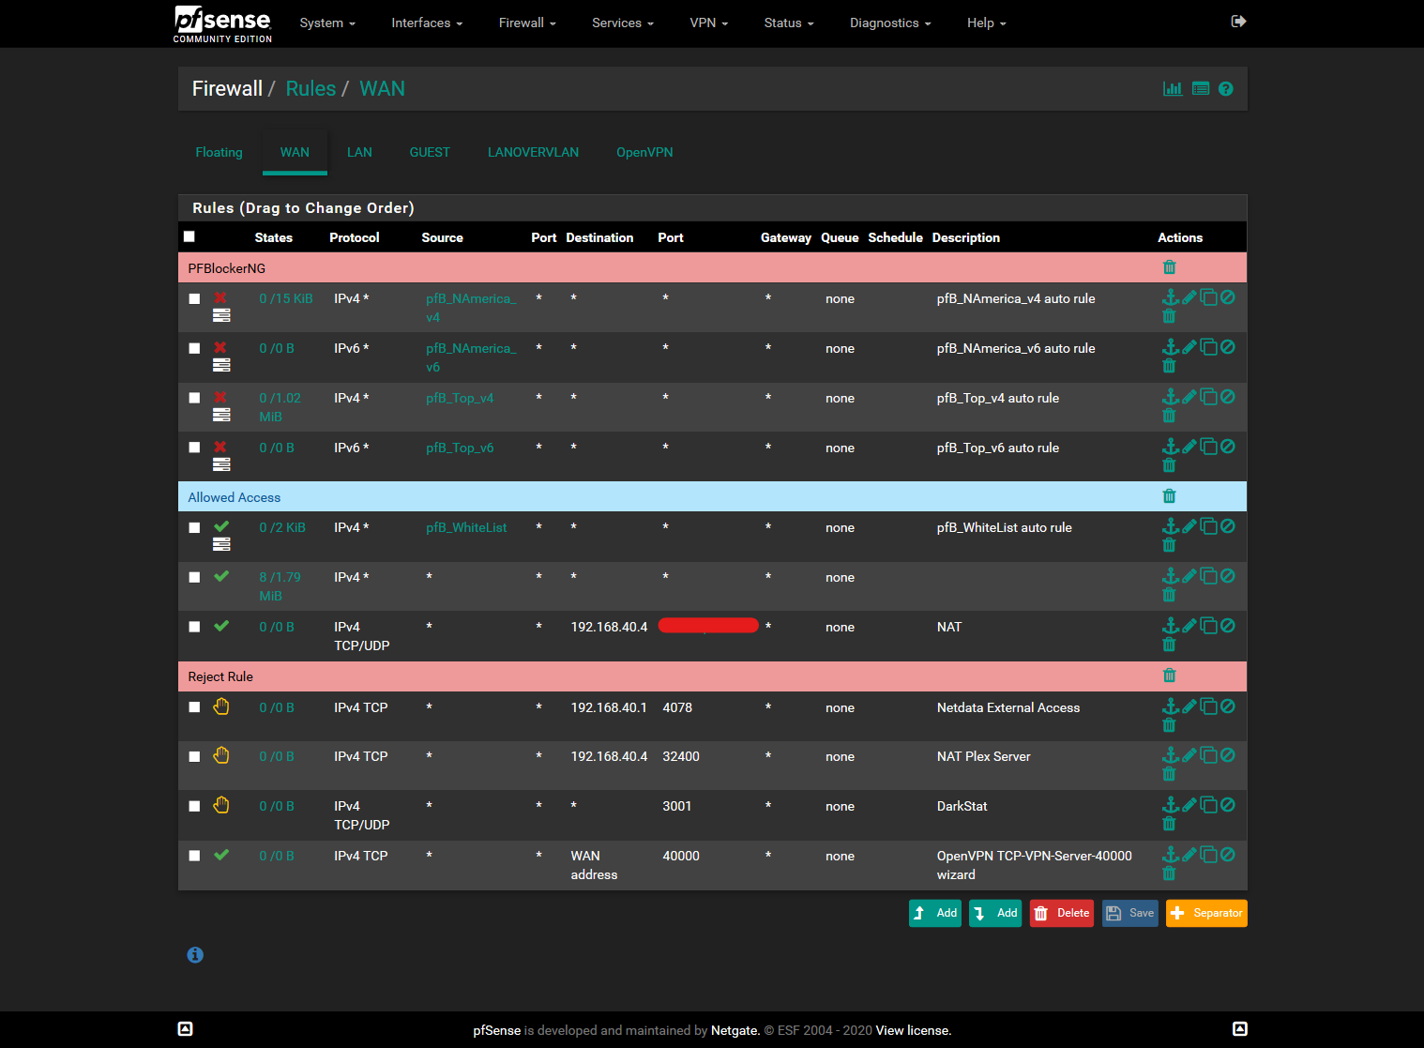Open the related status graph icon
This screenshot has height=1048, width=1424.
point(1173,88)
